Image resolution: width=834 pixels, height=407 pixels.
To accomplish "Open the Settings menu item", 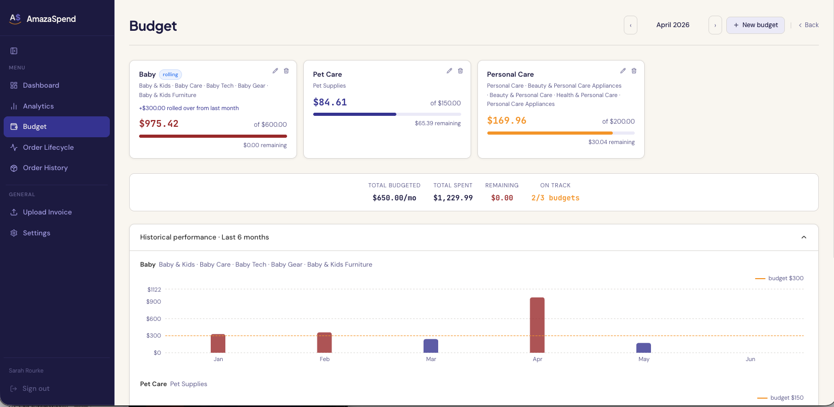I will (x=56, y=233).
